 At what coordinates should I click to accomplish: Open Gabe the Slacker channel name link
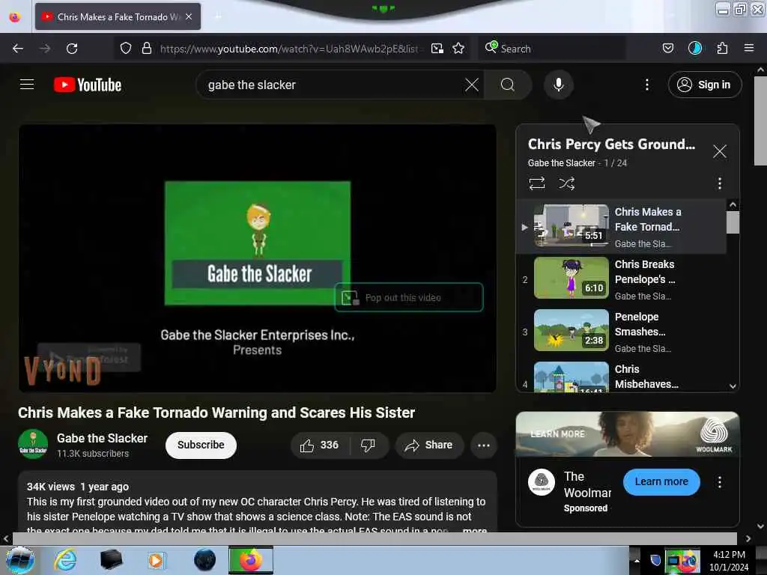click(102, 439)
